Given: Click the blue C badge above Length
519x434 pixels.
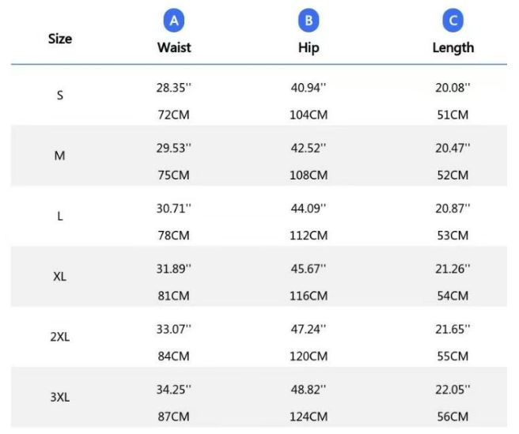Looking at the screenshot, I should (x=453, y=21).
